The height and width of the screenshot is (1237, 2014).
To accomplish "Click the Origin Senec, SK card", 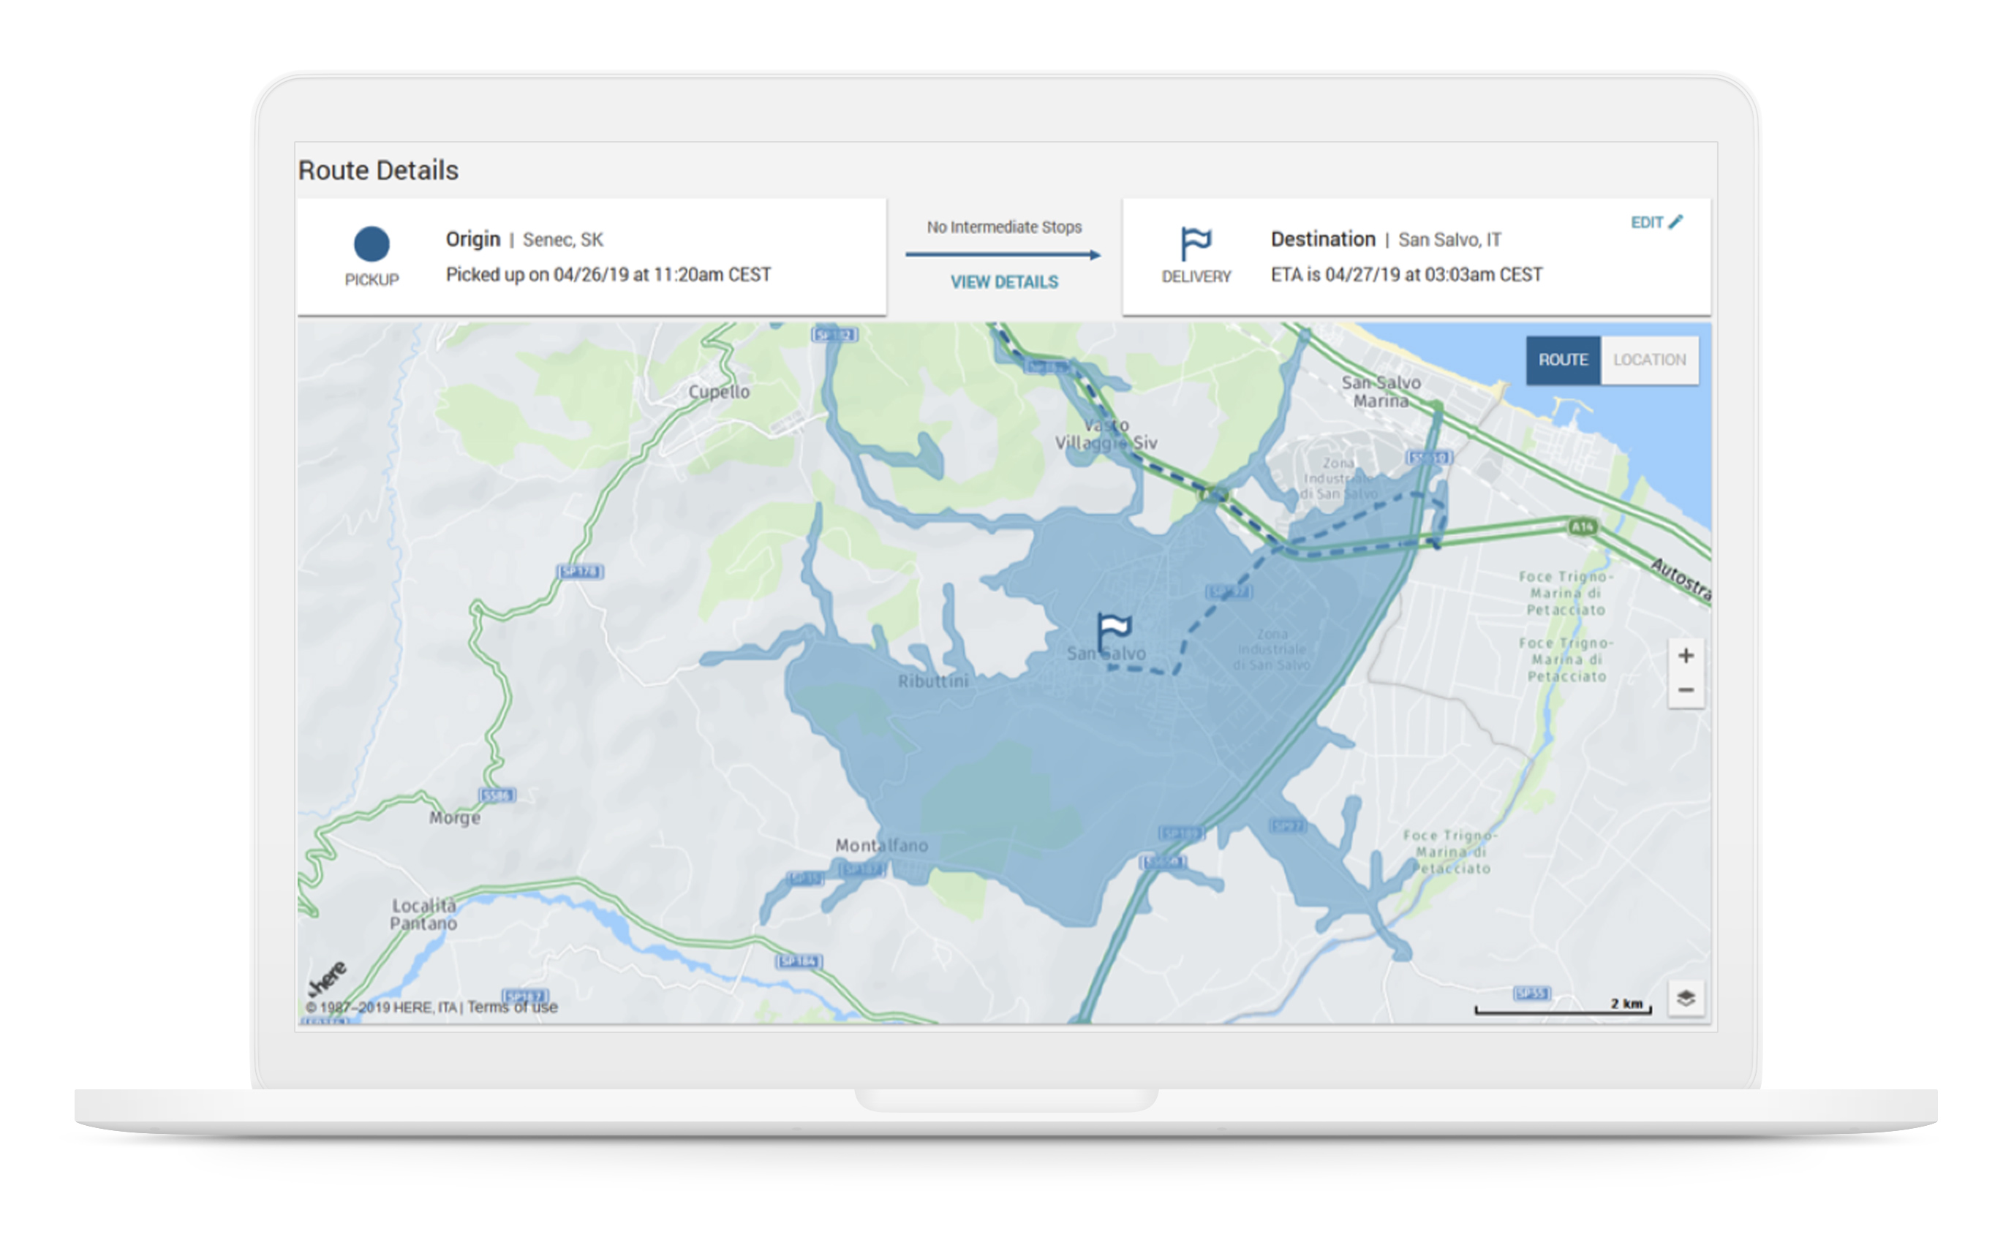I will point(591,256).
